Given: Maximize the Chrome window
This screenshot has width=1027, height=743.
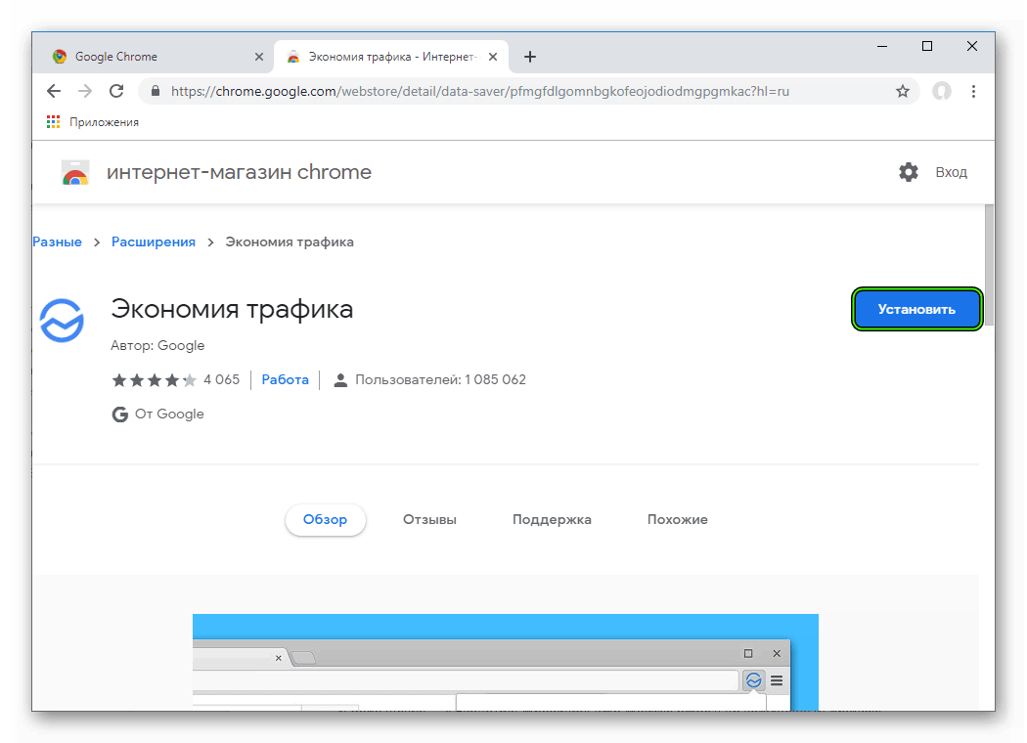Looking at the screenshot, I should click(927, 46).
